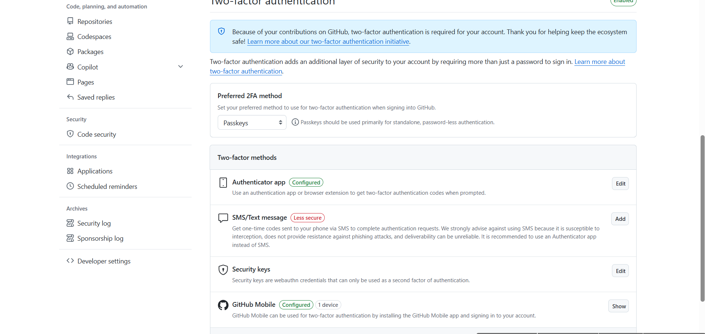Open the Preferred 2FA method Passkeys dropdown
Viewport: 705px width, 334px height.
point(252,122)
